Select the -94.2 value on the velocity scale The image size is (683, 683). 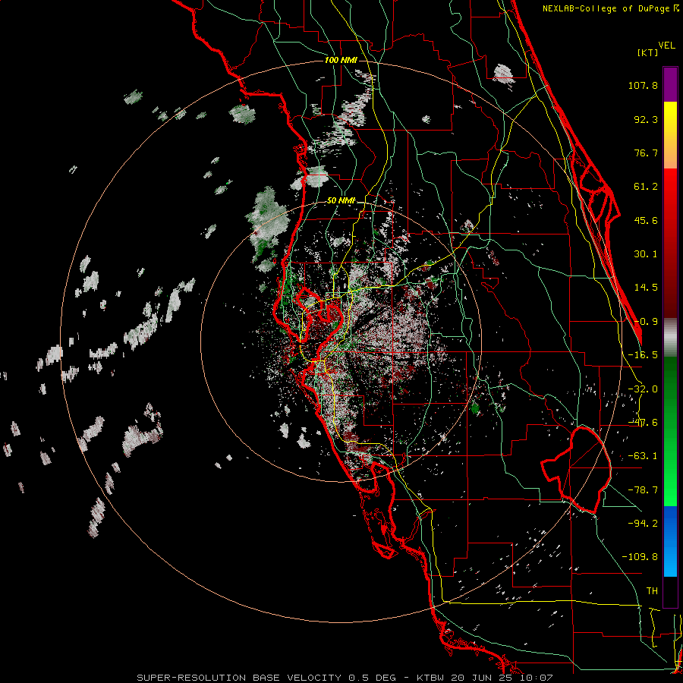pos(643,523)
